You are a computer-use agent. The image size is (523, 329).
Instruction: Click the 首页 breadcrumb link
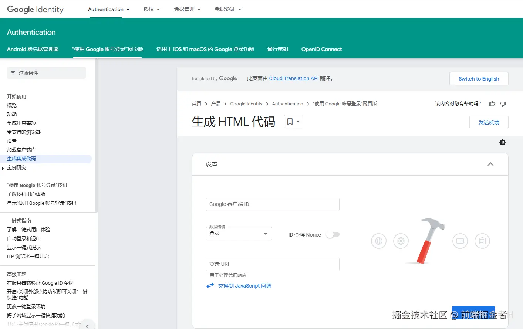coord(196,104)
